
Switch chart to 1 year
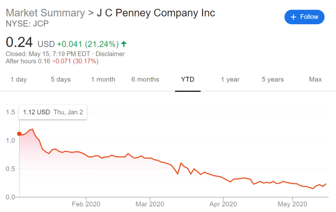pyautogui.click(x=230, y=79)
